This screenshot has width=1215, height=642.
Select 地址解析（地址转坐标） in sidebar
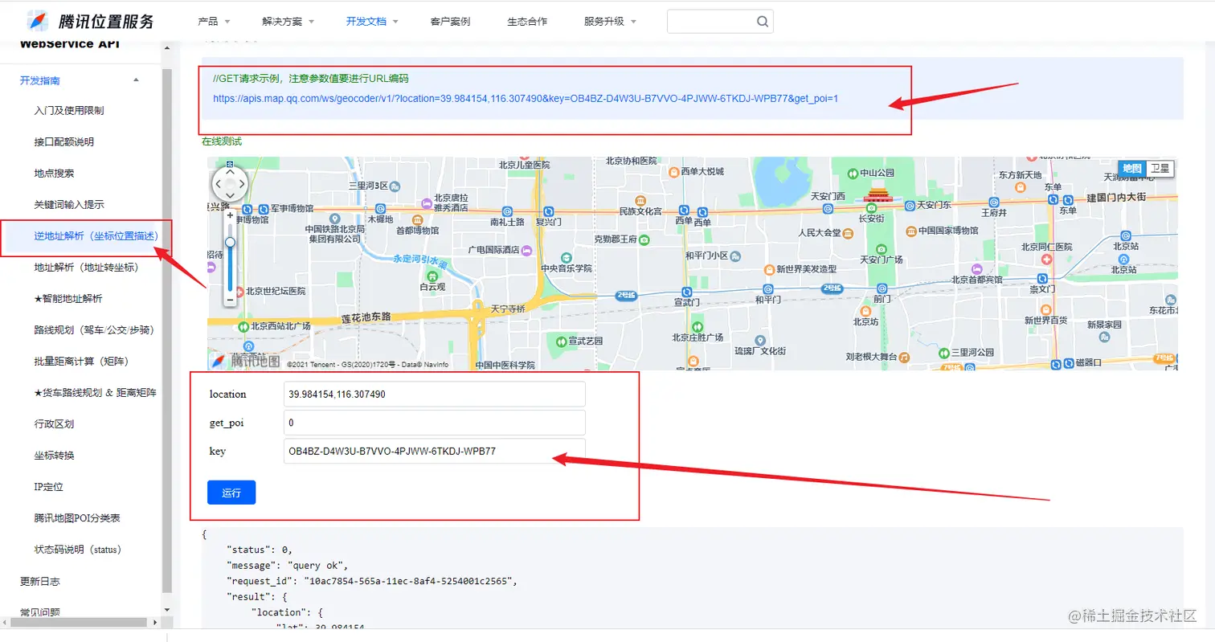[87, 267]
